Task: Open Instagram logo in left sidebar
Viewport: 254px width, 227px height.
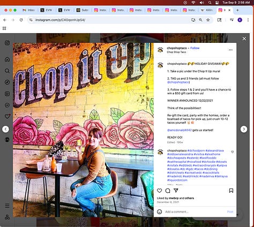Action: pyautogui.click(x=7, y=43)
